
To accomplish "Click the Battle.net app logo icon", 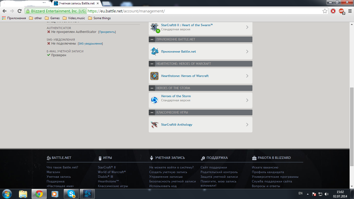I will point(154,52).
